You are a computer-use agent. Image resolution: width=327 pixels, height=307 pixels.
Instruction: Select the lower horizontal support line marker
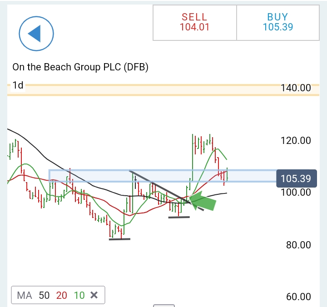[x=120, y=239]
